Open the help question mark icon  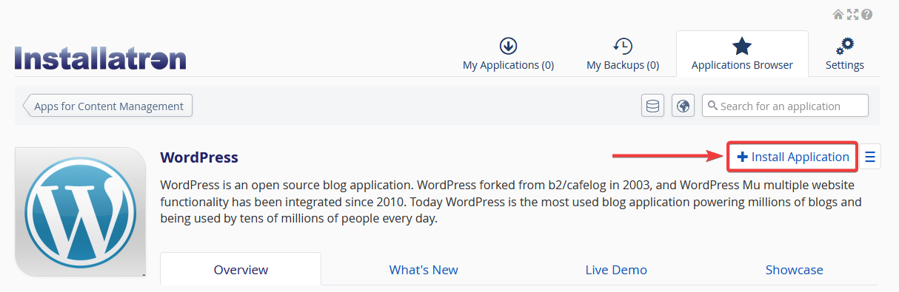[x=866, y=14]
